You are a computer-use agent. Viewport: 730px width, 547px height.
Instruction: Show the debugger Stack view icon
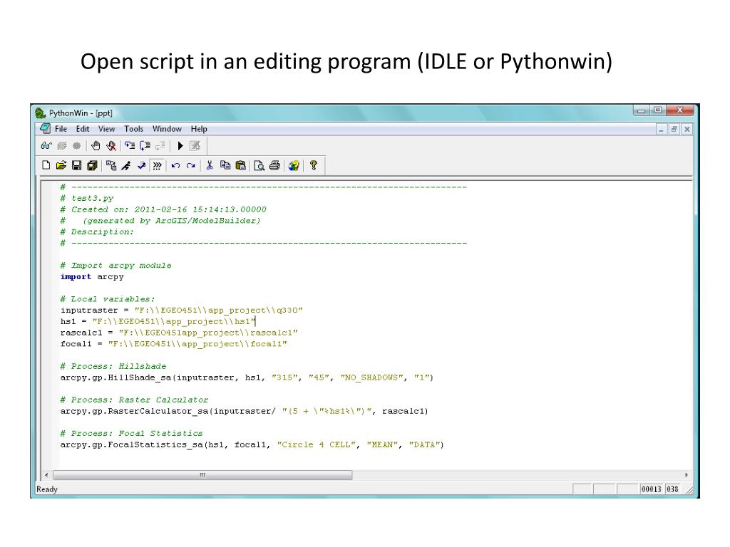tap(61, 146)
